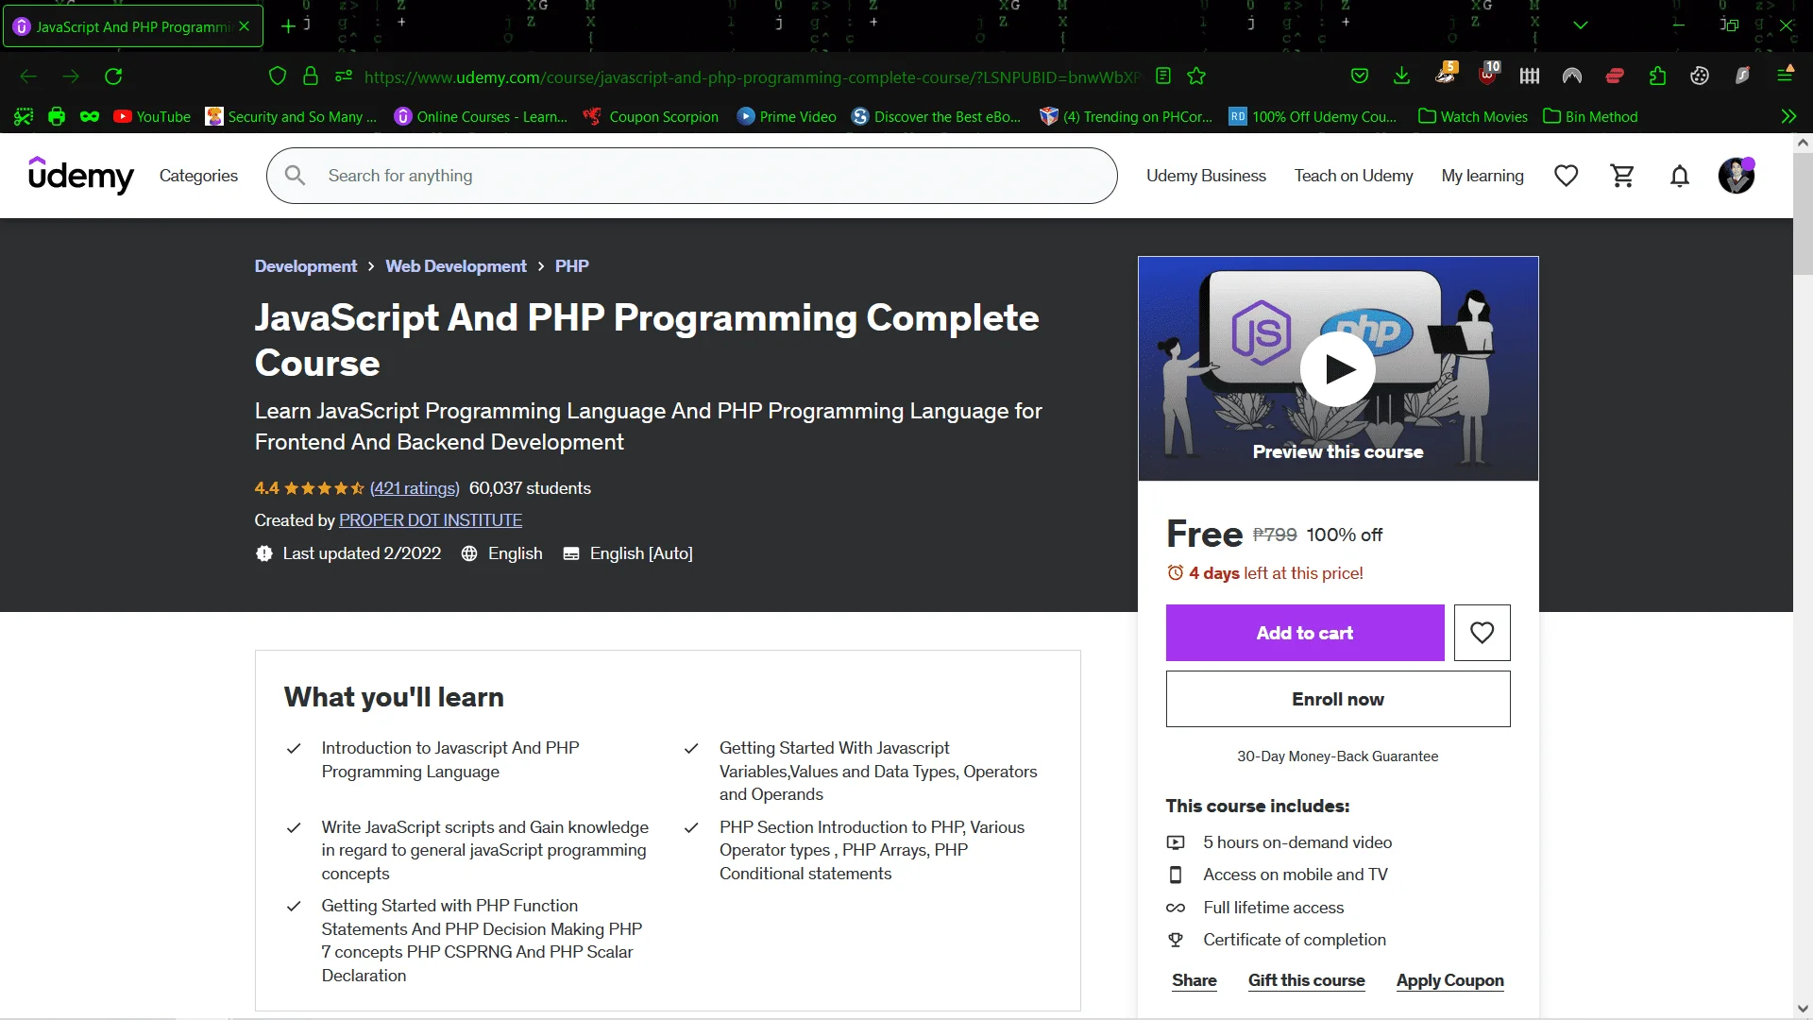Image resolution: width=1813 pixels, height=1020 pixels.
Task: Click Share under course includes
Action: pyautogui.click(x=1195, y=980)
